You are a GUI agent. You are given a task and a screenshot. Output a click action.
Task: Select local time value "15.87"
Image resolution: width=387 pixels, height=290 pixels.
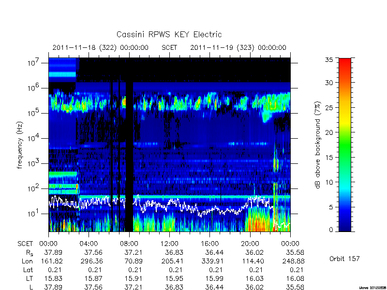coord(93,279)
